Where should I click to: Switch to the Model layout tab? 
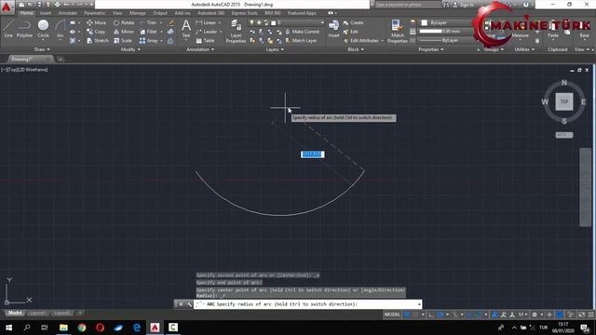pyautogui.click(x=15, y=313)
